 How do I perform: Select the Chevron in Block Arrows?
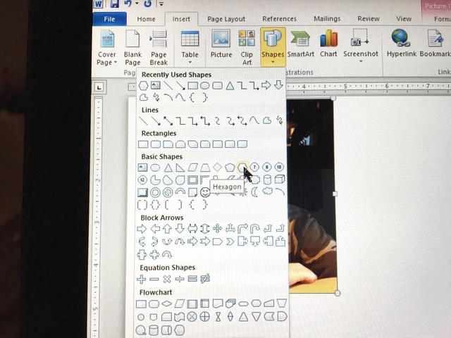tap(230, 242)
